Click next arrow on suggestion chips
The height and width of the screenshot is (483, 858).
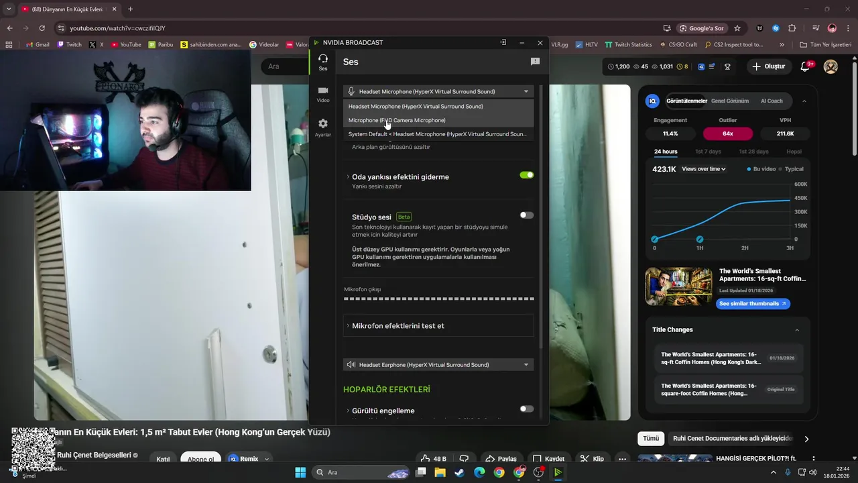pyautogui.click(x=806, y=439)
